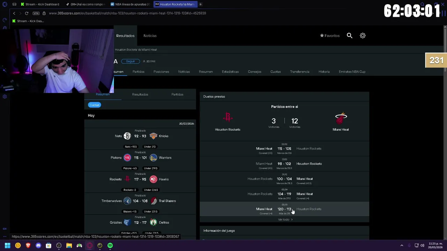Open Favoritos star link

click(330, 36)
